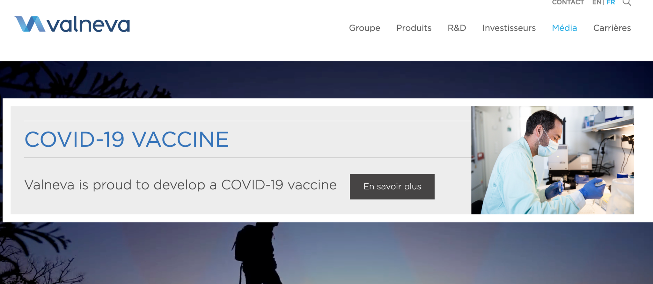This screenshot has height=284, width=653.
Task: Open the Média menu
Action: click(x=564, y=28)
